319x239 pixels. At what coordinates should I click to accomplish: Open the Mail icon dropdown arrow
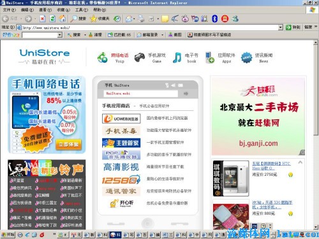pos(134,19)
